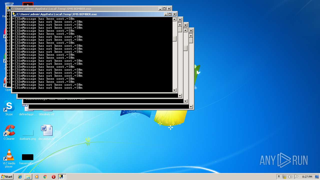
Task: Open the front SMS BOMBER window system menu icon
Action: pos(14,14)
